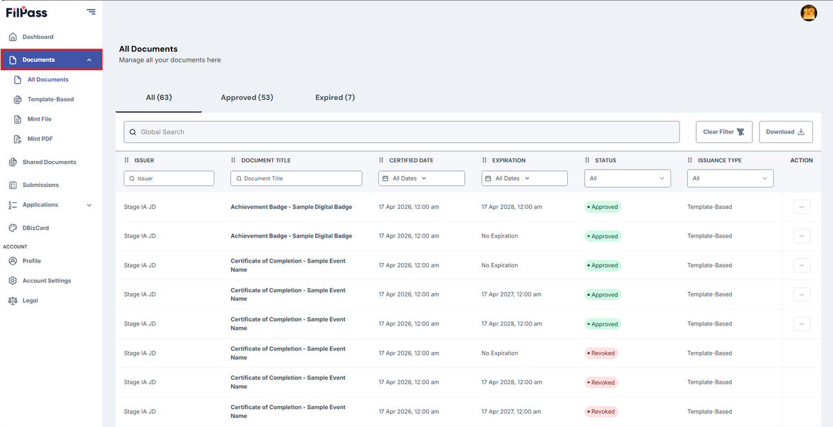Click the EXPIRATION column header
The width and height of the screenshot is (833, 427).
509,160
